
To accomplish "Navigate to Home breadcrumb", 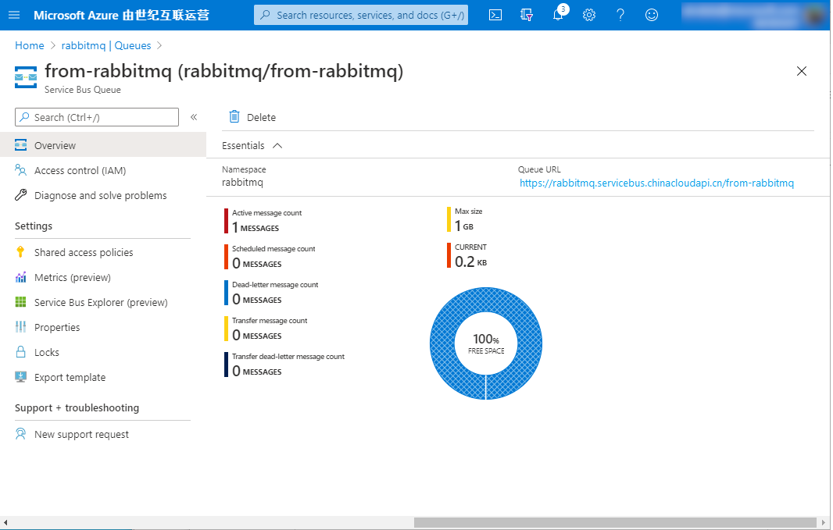I will click(30, 45).
